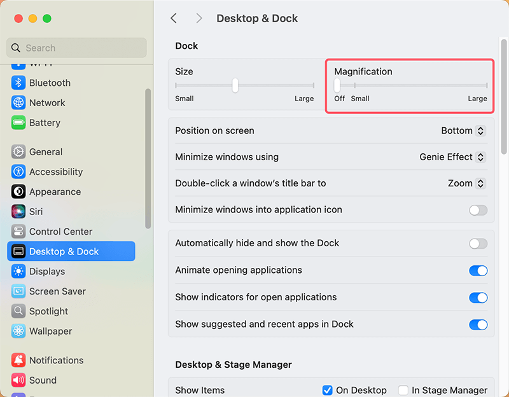This screenshot has width=509, height=397.
Task: Check the In Stage Manager checkbox
Action: pyautogui.click(x=403, y=390)
